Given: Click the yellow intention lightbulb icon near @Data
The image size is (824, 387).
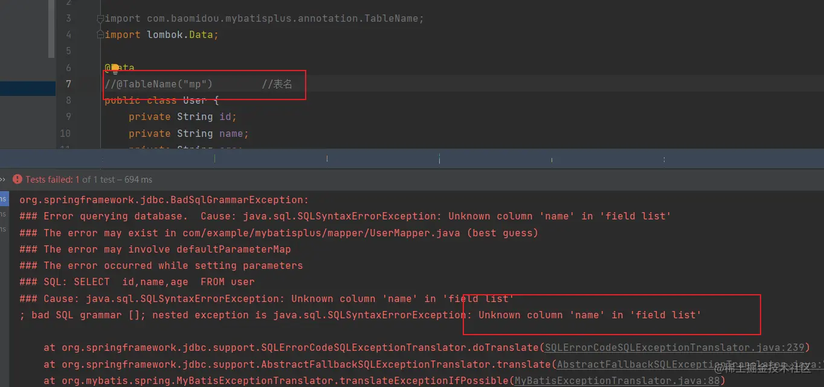Looking at the screenshot, I should tap(115, 68).
